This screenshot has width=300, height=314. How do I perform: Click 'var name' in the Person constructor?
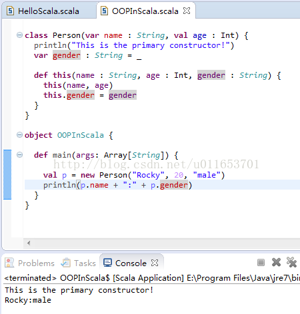click(104, 35)
